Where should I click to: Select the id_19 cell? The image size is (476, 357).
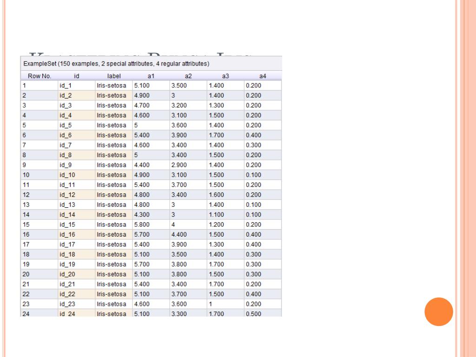coord(77,264)
